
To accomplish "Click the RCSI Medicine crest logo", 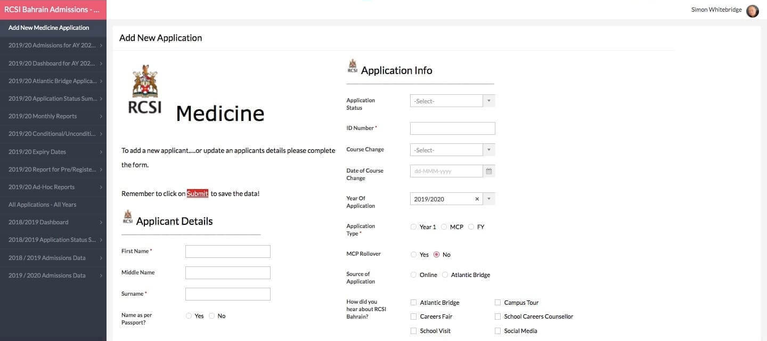I will (x=144, y=89).
